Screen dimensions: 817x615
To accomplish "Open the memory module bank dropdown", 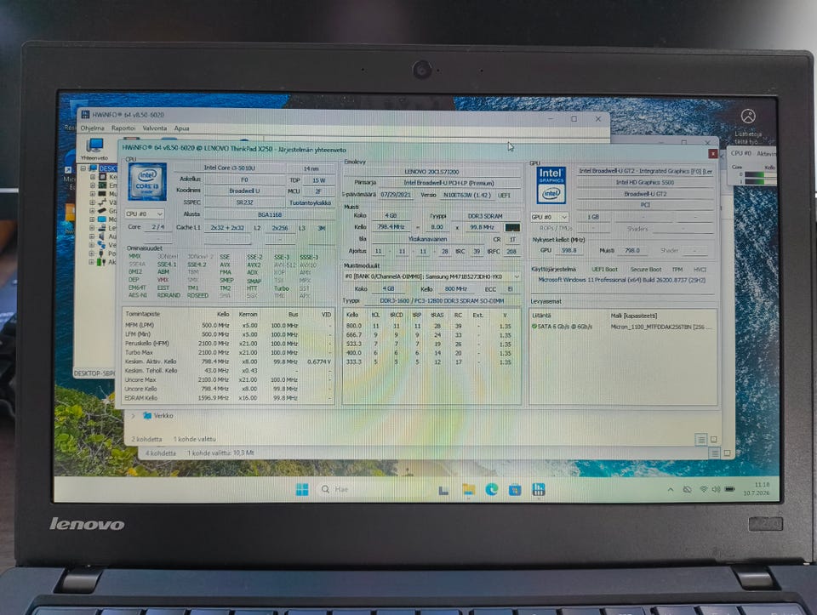I will tap(432, 276).
